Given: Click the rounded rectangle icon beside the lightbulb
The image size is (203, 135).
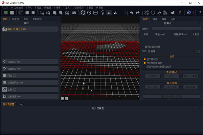Looking at the screenshot, I should coord(95,12).
